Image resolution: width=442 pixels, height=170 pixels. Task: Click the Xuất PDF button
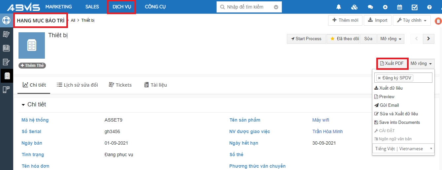pos(392,64)
